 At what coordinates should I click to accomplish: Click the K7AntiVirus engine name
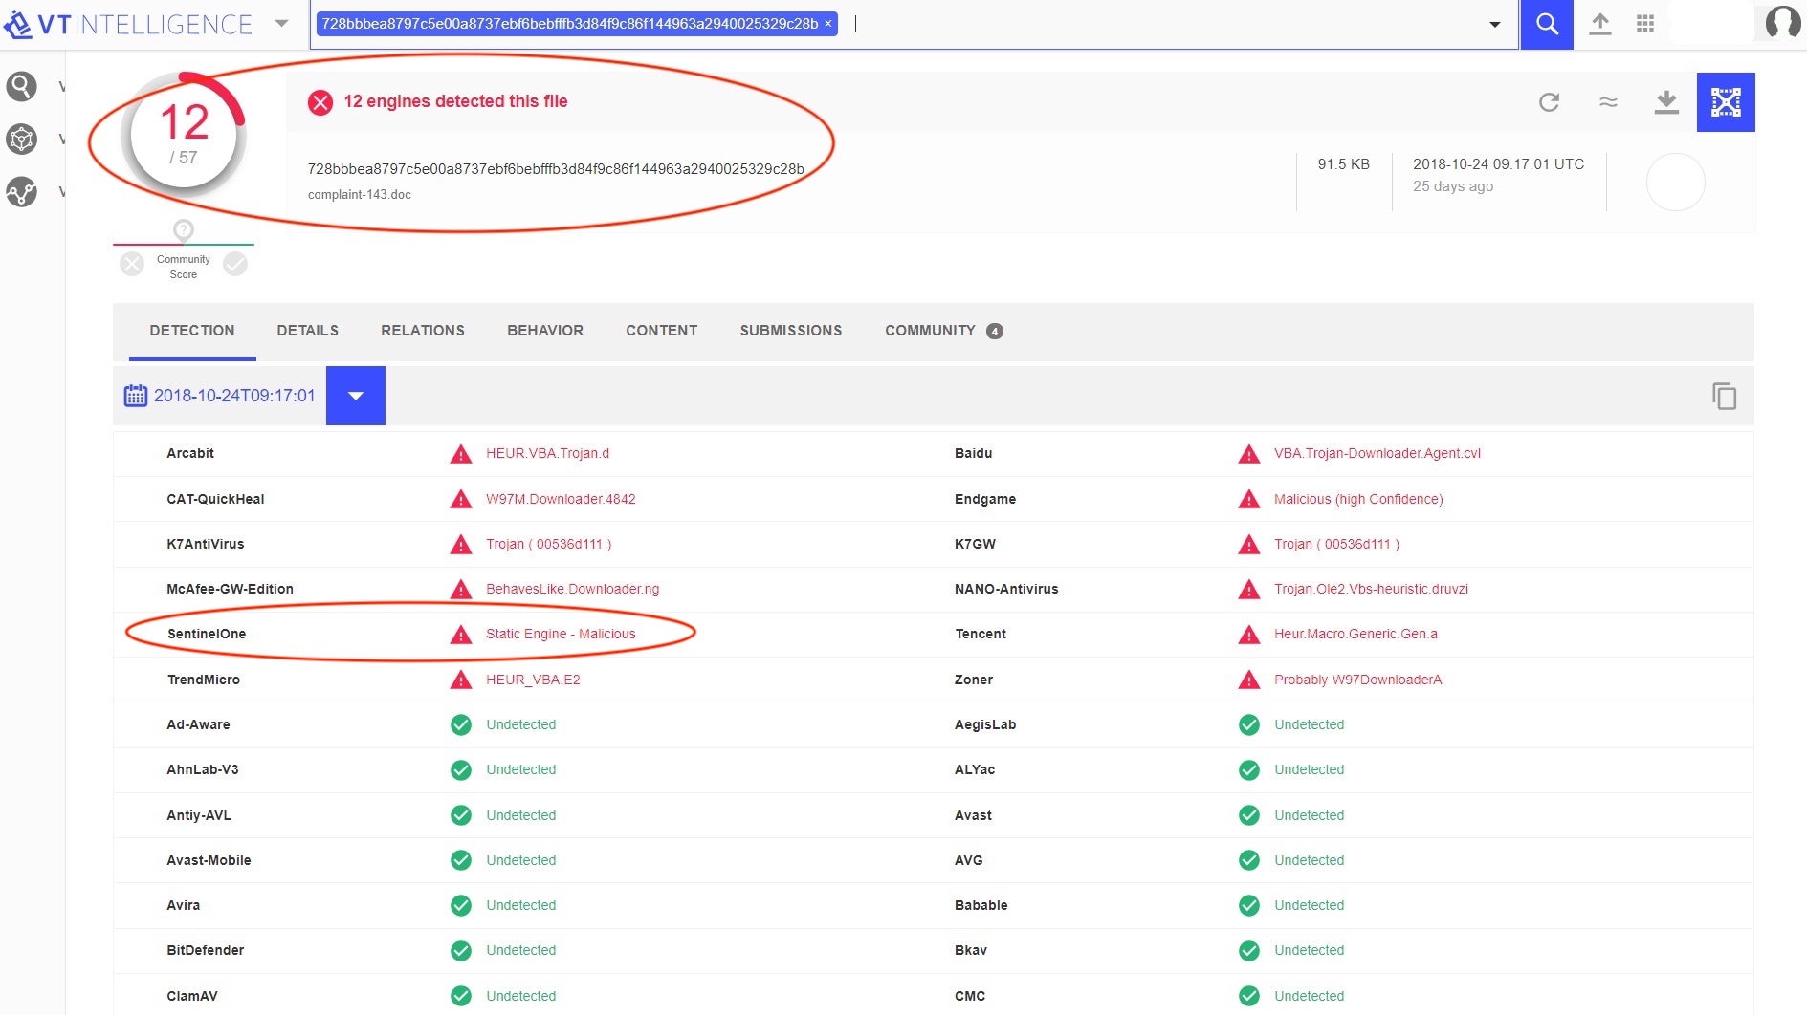click(206, 544)
